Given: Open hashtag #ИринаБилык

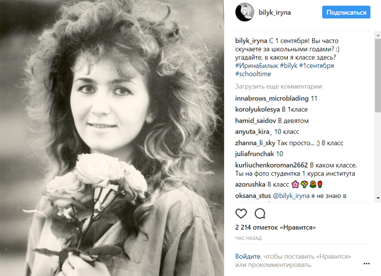Looking at the screenshot, I should tap(257, 66).
